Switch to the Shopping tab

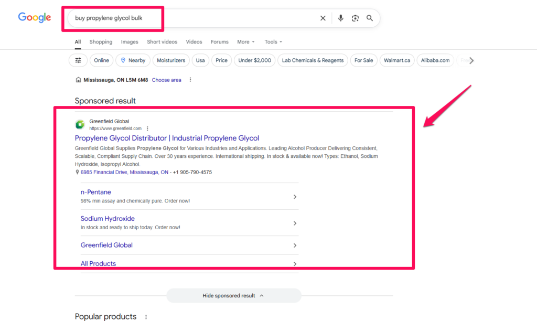[x=101, y=42]
